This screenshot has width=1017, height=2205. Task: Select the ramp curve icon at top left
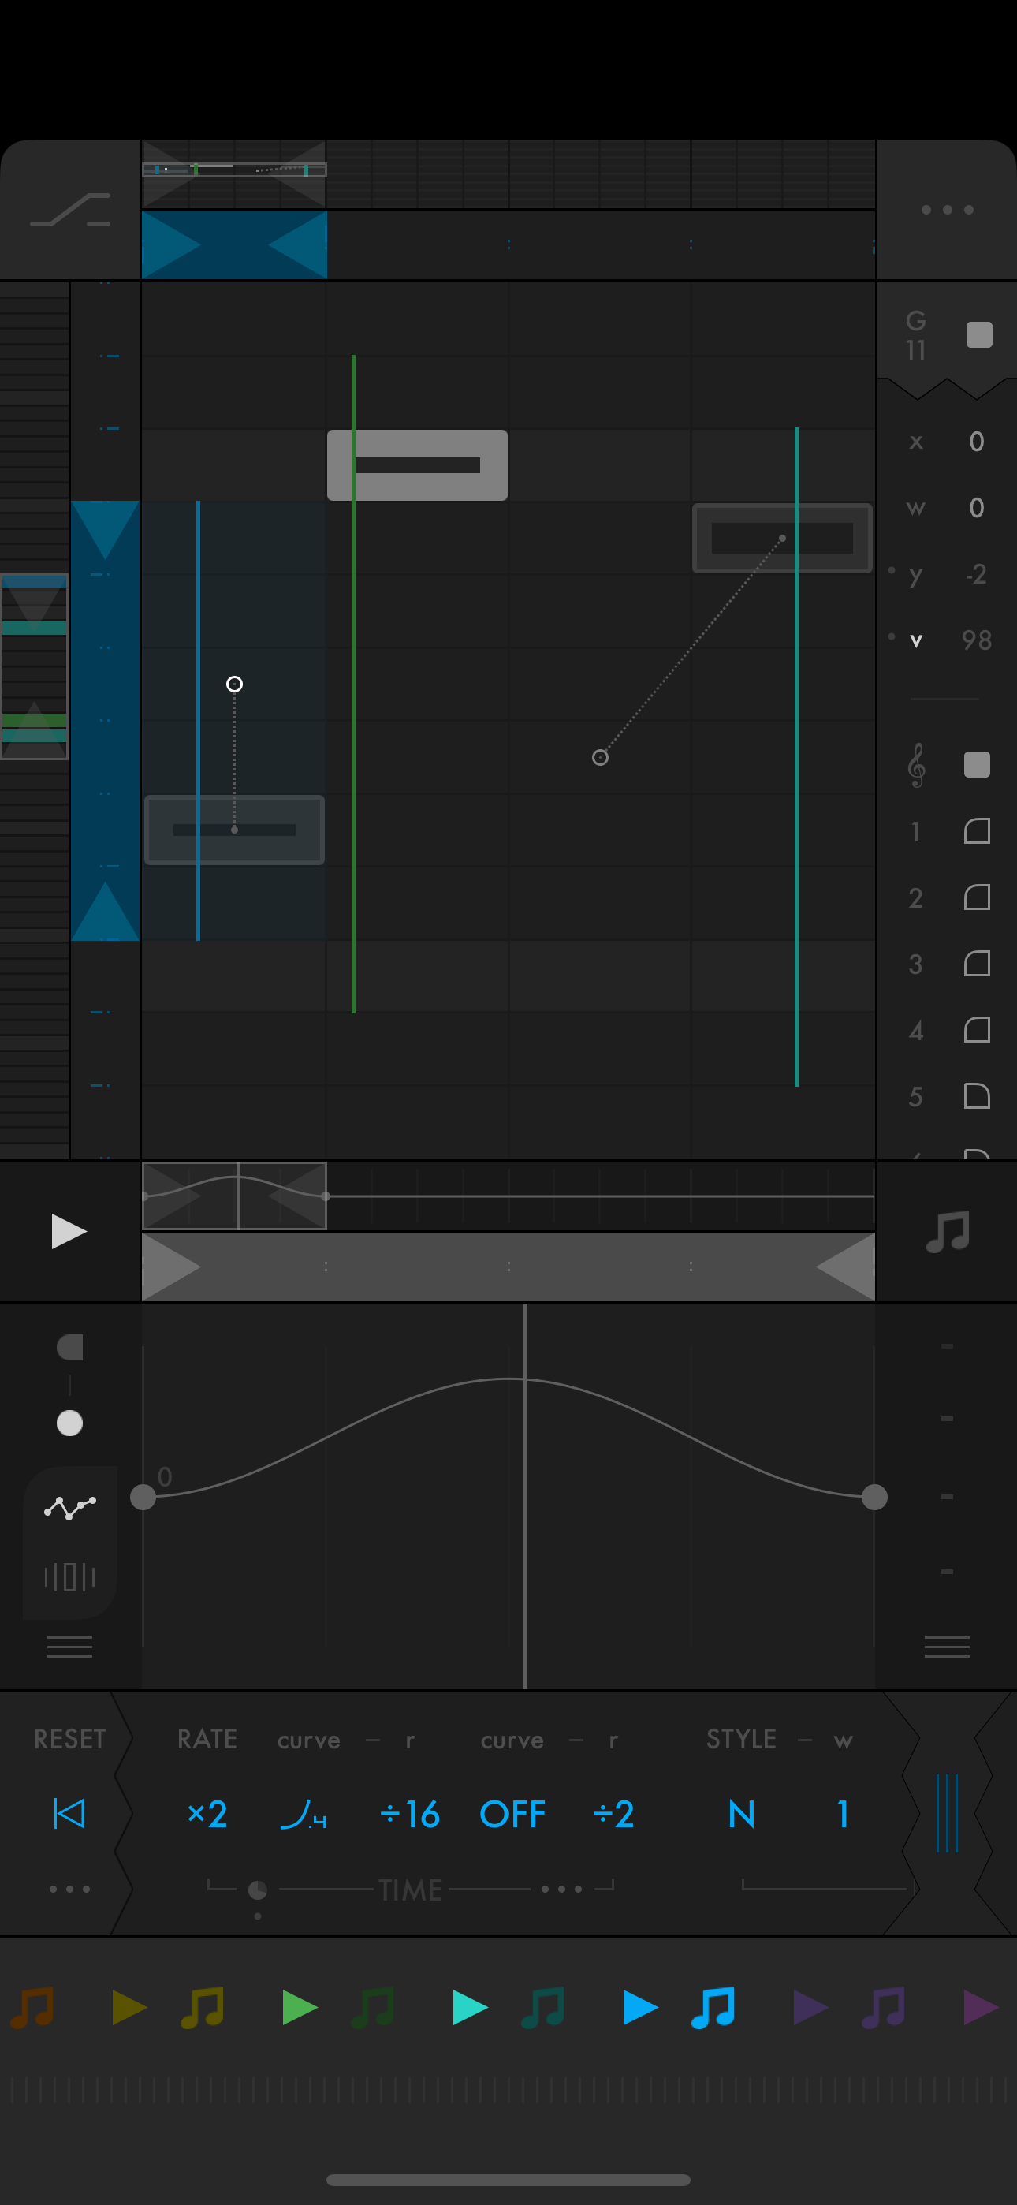pyautogui.click(x=70, y=210)
